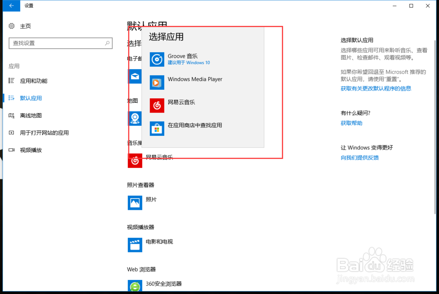
Task: Click the 视频播放 camera icon
Action: (11, 150)
